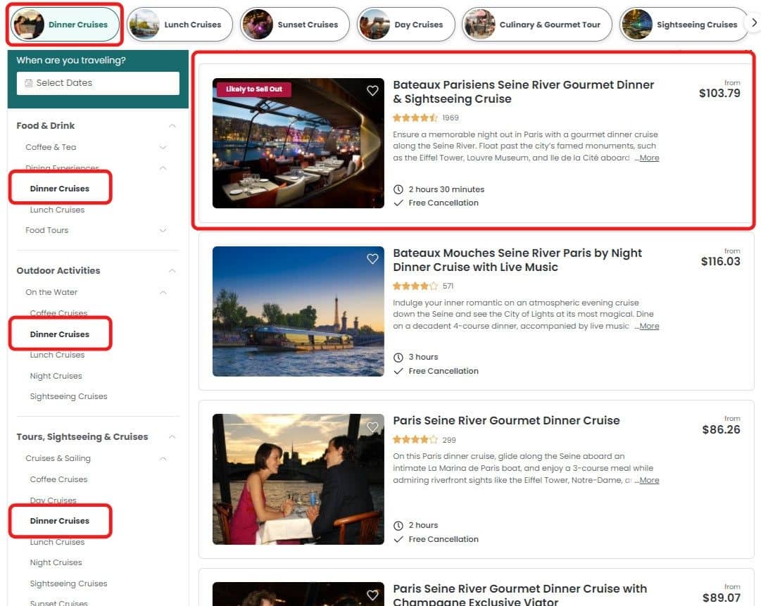This screenshot has height=606, width=761.
Task: Choose Lunch Cruises under Dining Experiences
Action: pyautogui.click(x=57, y=210)
